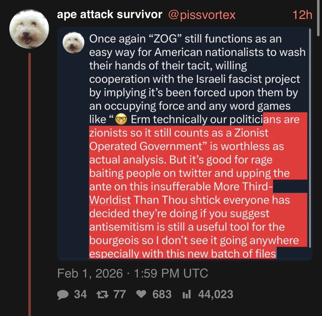Like the post with the heart icon
The width and height of the screenshot is (322, 316).
(x=141, y=294)
